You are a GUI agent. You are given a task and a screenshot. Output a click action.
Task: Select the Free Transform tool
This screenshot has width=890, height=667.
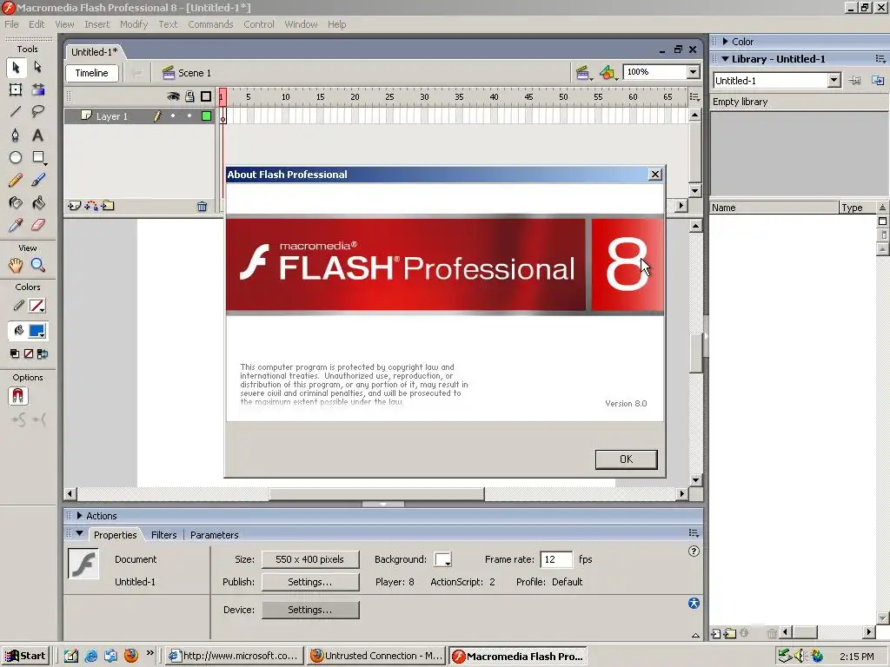pos(16,89)
